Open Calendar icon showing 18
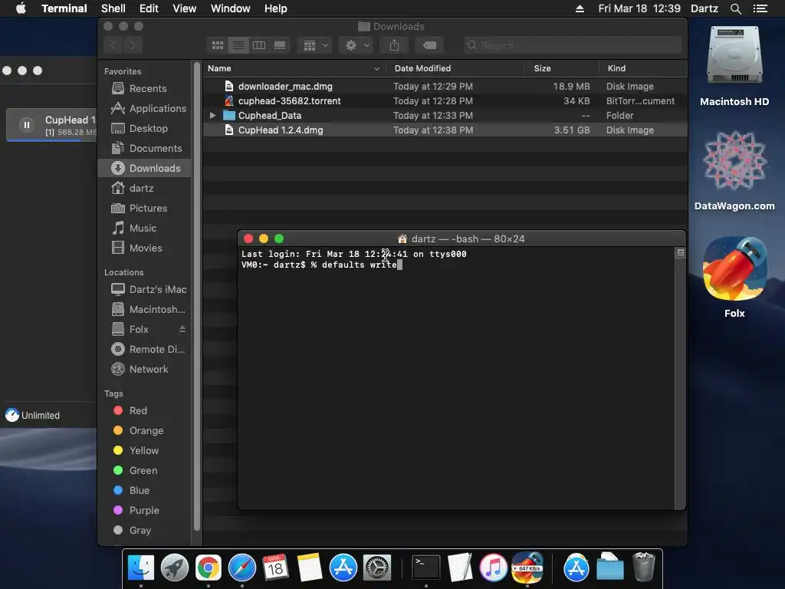785x589 pixels. coord(275,568)
